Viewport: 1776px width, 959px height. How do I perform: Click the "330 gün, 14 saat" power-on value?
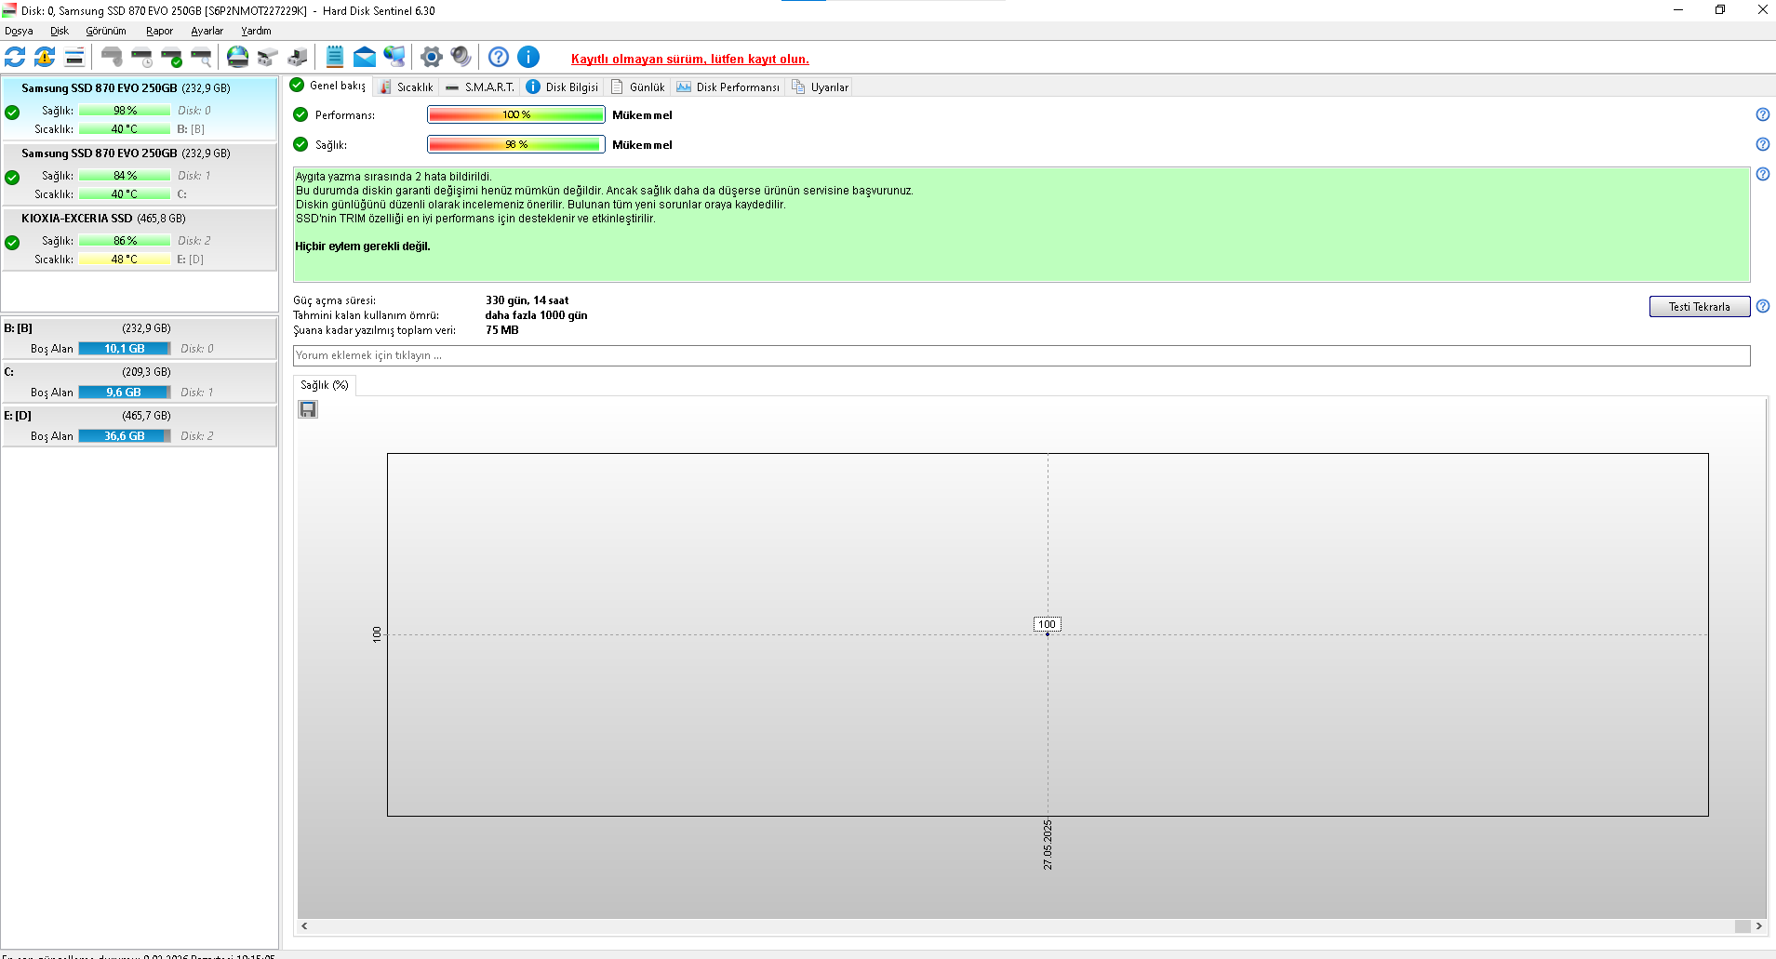[527, 300]
